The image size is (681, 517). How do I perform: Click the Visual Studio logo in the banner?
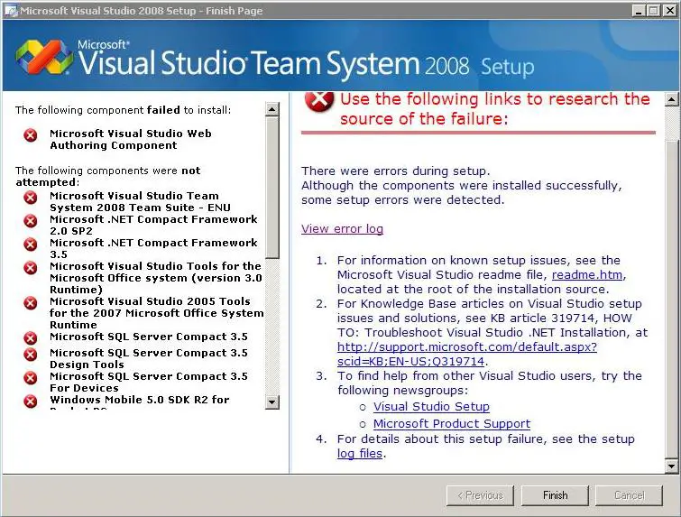tap(44, 57)
